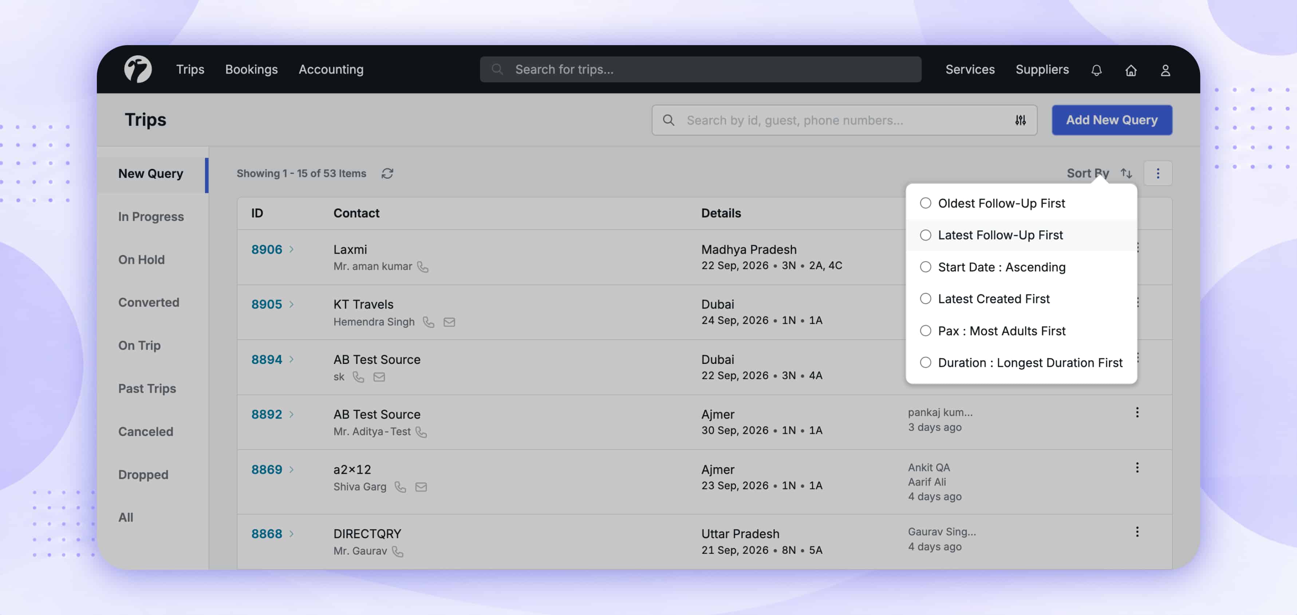Click phone icon beside Mr. Aditya-Test

[x=421, y=432]
